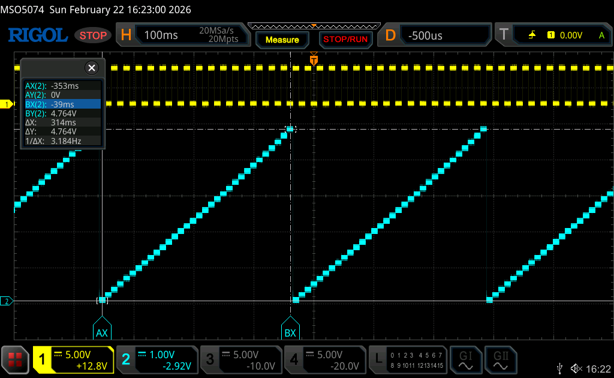Screen dimensions: 614x378
Task: Open the Measure menu
Action: pos(282,40)
